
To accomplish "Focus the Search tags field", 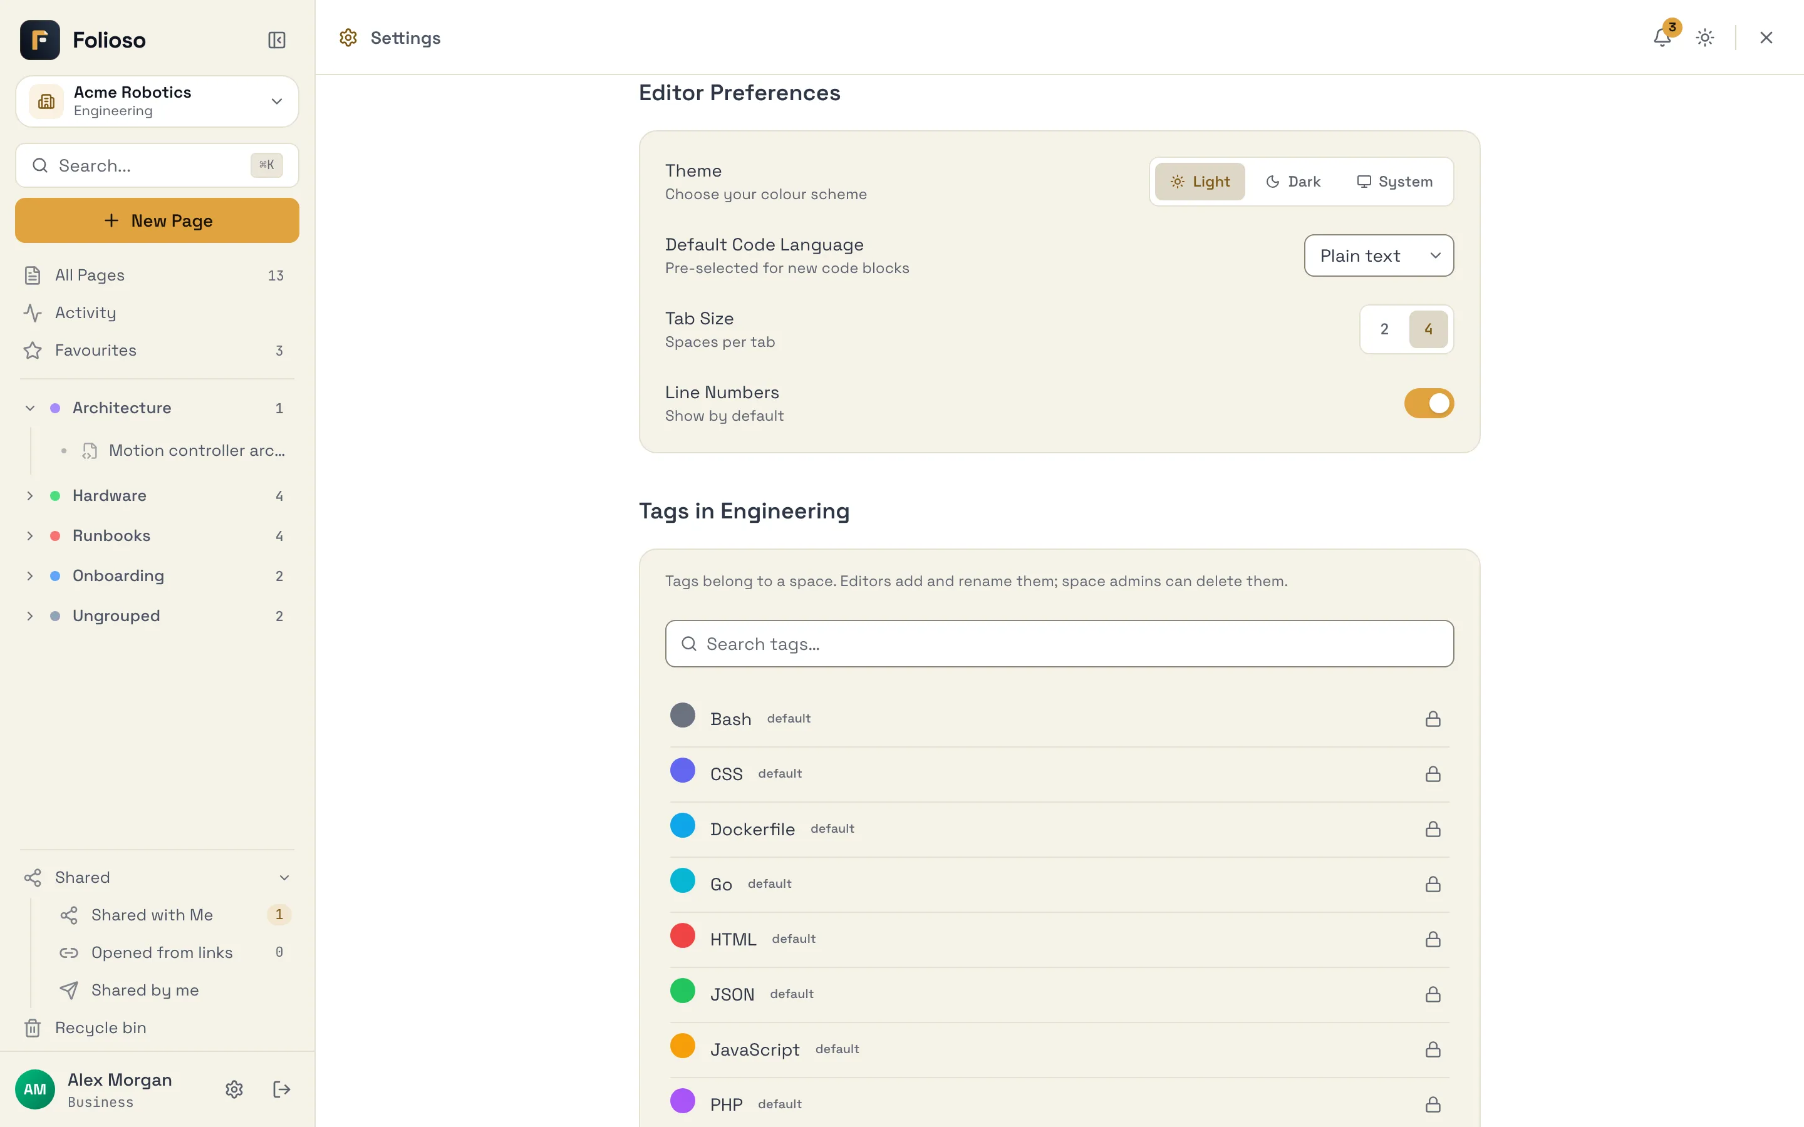I will click(1059, 643).
